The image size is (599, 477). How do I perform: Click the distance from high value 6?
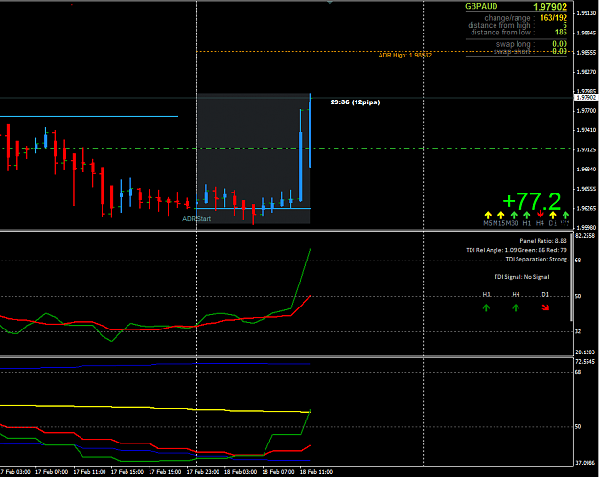(x=565, y=25)
